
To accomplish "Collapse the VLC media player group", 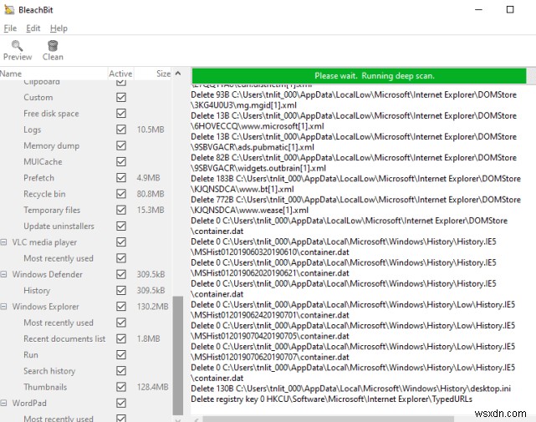I will tap(3, 242).
